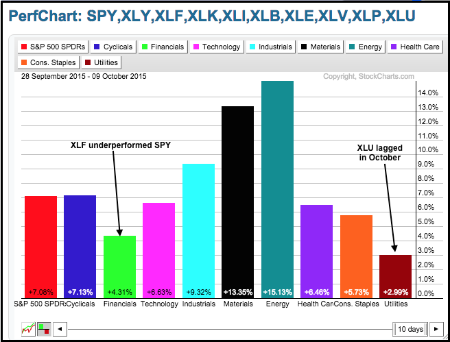Select the Technology legend tab

(x=217, y=47)
